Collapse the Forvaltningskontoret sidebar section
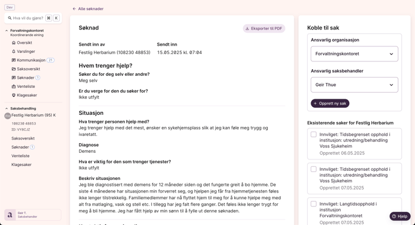 tap(7, 31)
